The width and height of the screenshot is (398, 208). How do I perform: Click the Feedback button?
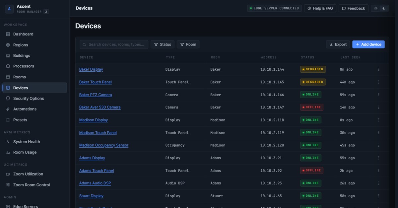(354, 8)
